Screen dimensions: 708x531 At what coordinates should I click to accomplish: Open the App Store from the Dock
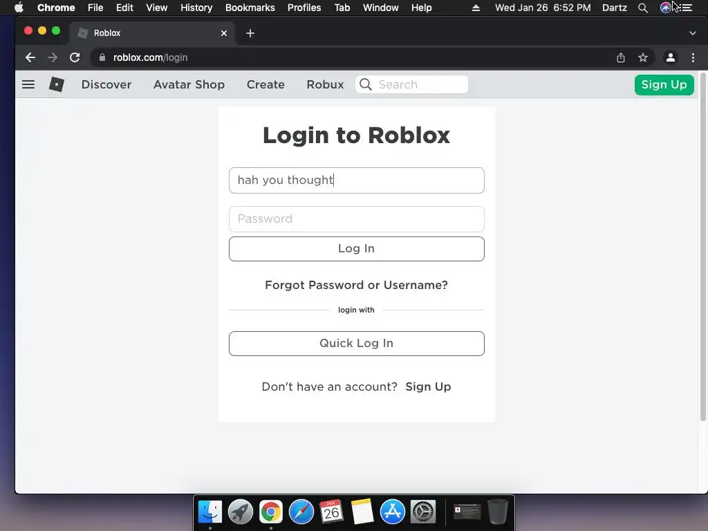(x=393, y=512)
